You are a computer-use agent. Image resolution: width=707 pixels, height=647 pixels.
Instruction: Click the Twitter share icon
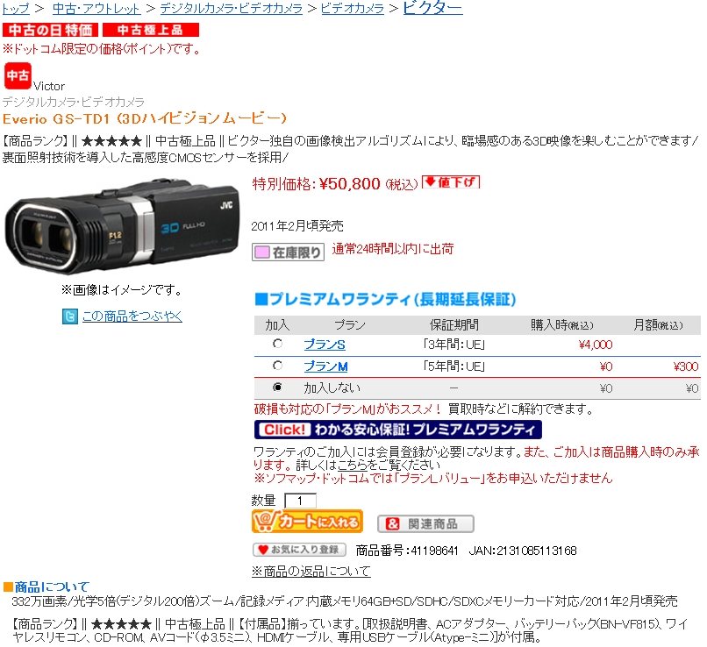tap(70, 316)
